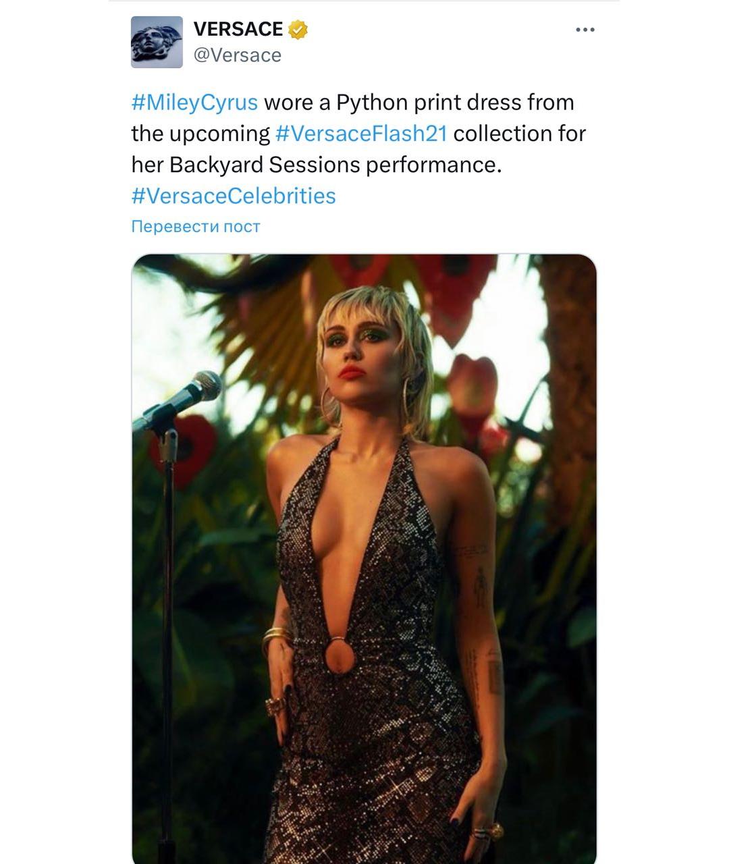Open the #VersaceFlash21 hashtag
729x864 pixels.
[x=361, y=134]
